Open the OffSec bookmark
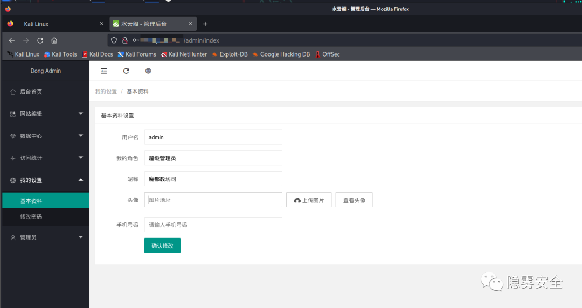 [328, 54]
